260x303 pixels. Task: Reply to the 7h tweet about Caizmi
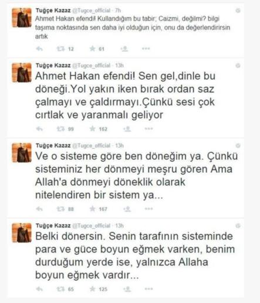pos(39,49)
